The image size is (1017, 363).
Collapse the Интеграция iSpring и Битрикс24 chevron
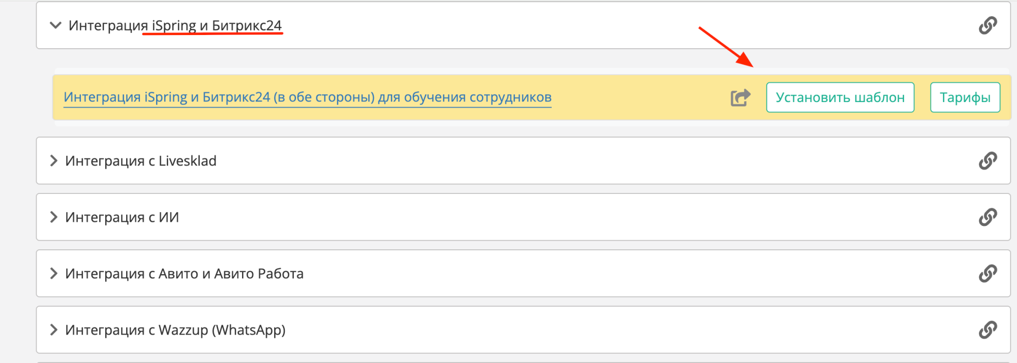[x=55, y=25]
